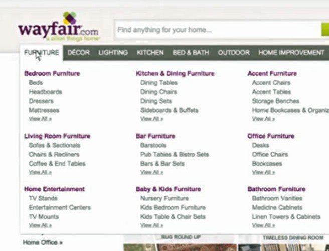The width and height of the screenshot is (329, 251).
Task: Go to TV Stands
Action: (43, 198)
